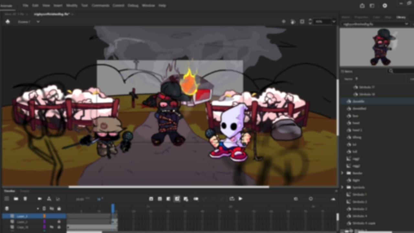Expand the Symbols folder in the library
This screenshot has height=233, width=414.
click(x=343, y=187)
